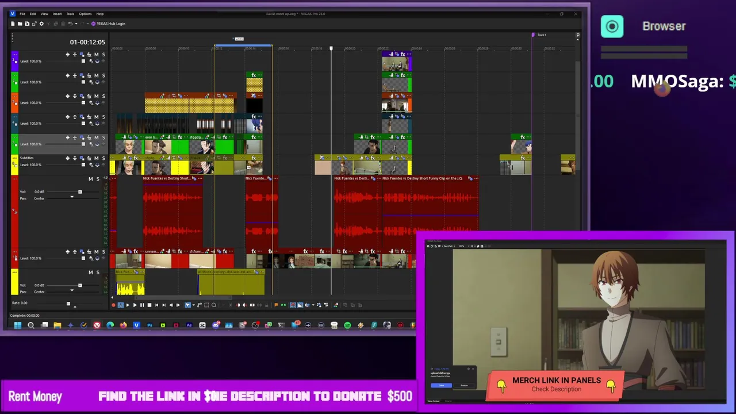Click the Undo arrow in toolbar
The height and width of the screenshot is (414, 736).
coord(70,24)
